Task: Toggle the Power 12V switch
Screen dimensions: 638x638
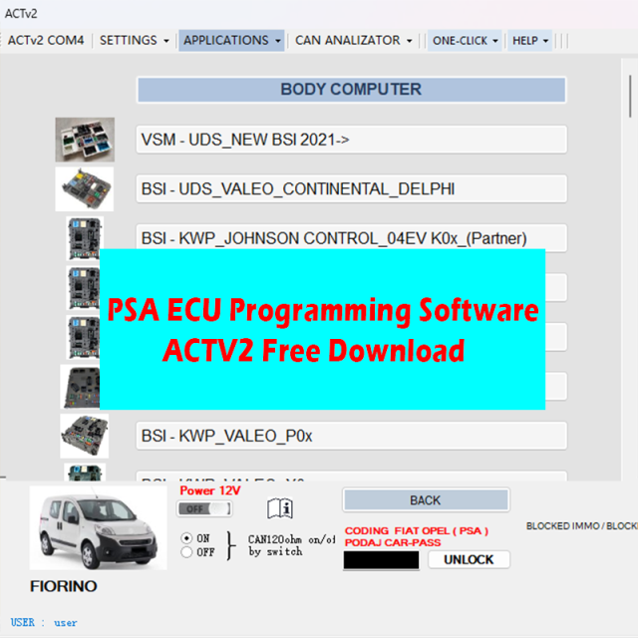Action: (203, 509)
